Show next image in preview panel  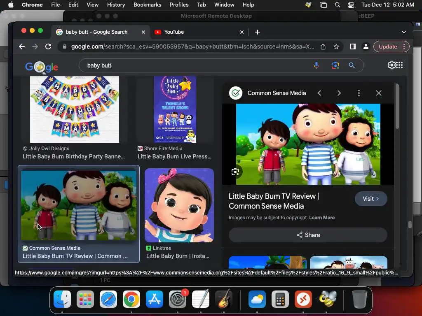pos(339,93)
